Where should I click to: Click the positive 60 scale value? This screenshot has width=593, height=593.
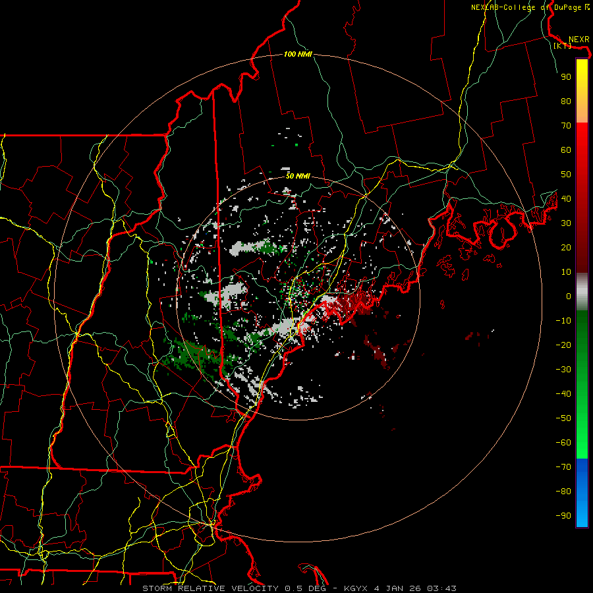point(566,150)
